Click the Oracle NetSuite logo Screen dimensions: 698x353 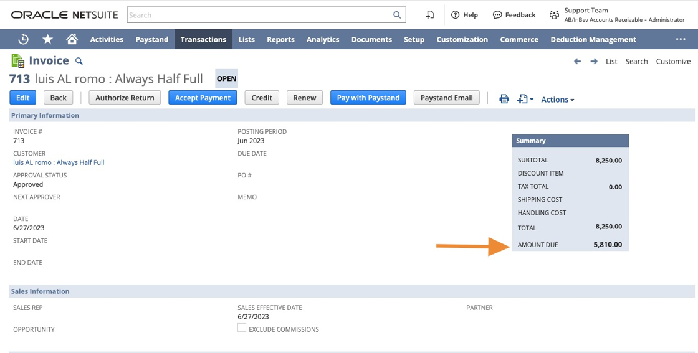65,15
